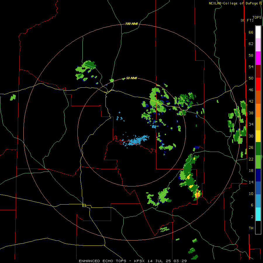Click the legend value 22

pos(251,159)
